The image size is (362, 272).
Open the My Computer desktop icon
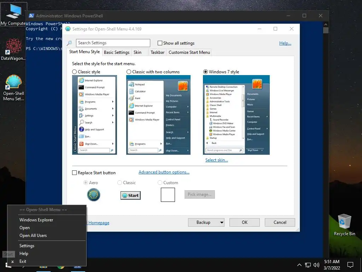(14, 14)
